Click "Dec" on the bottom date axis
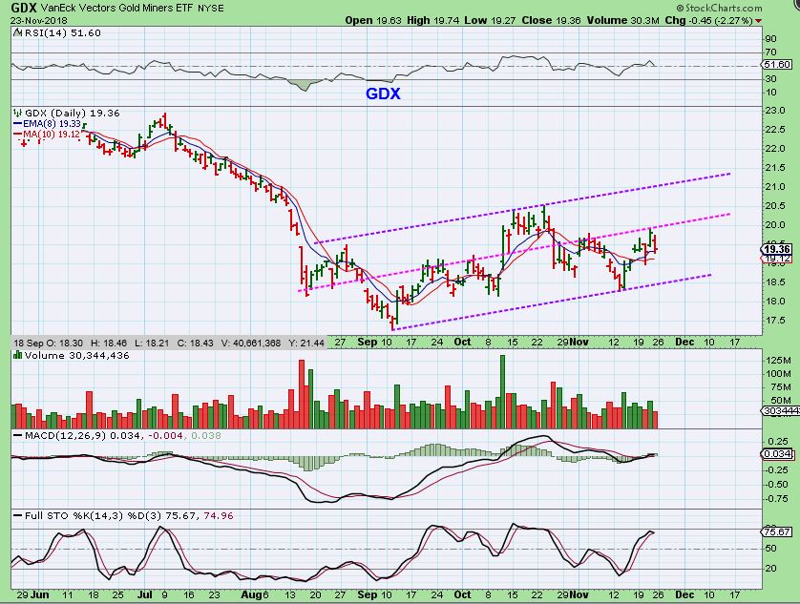 click(x=684, y=594)
